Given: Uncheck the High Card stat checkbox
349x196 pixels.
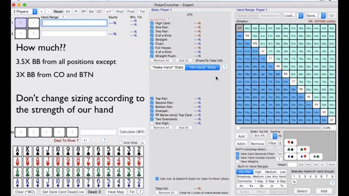Looking at the screenshot, I should [x=152, y=23].
